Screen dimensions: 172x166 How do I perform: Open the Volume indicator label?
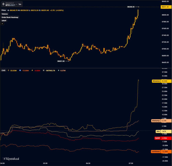pos(4,14)
